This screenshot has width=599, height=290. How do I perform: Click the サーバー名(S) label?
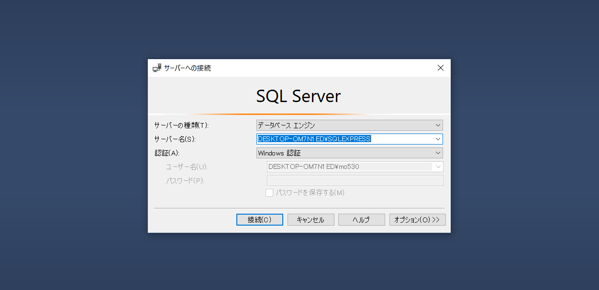point(175,139)
